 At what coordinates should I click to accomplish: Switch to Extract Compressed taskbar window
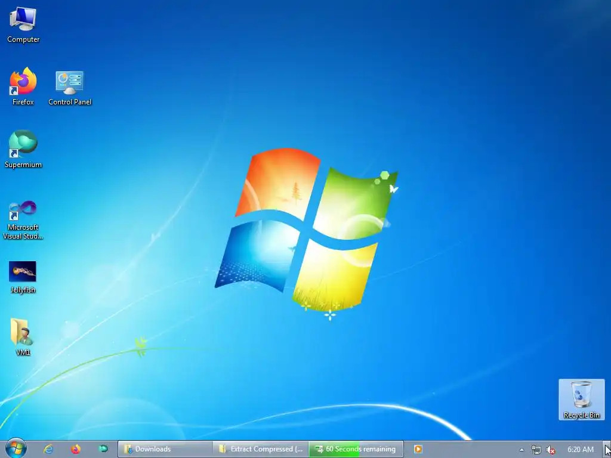click(x=261, y=449)
